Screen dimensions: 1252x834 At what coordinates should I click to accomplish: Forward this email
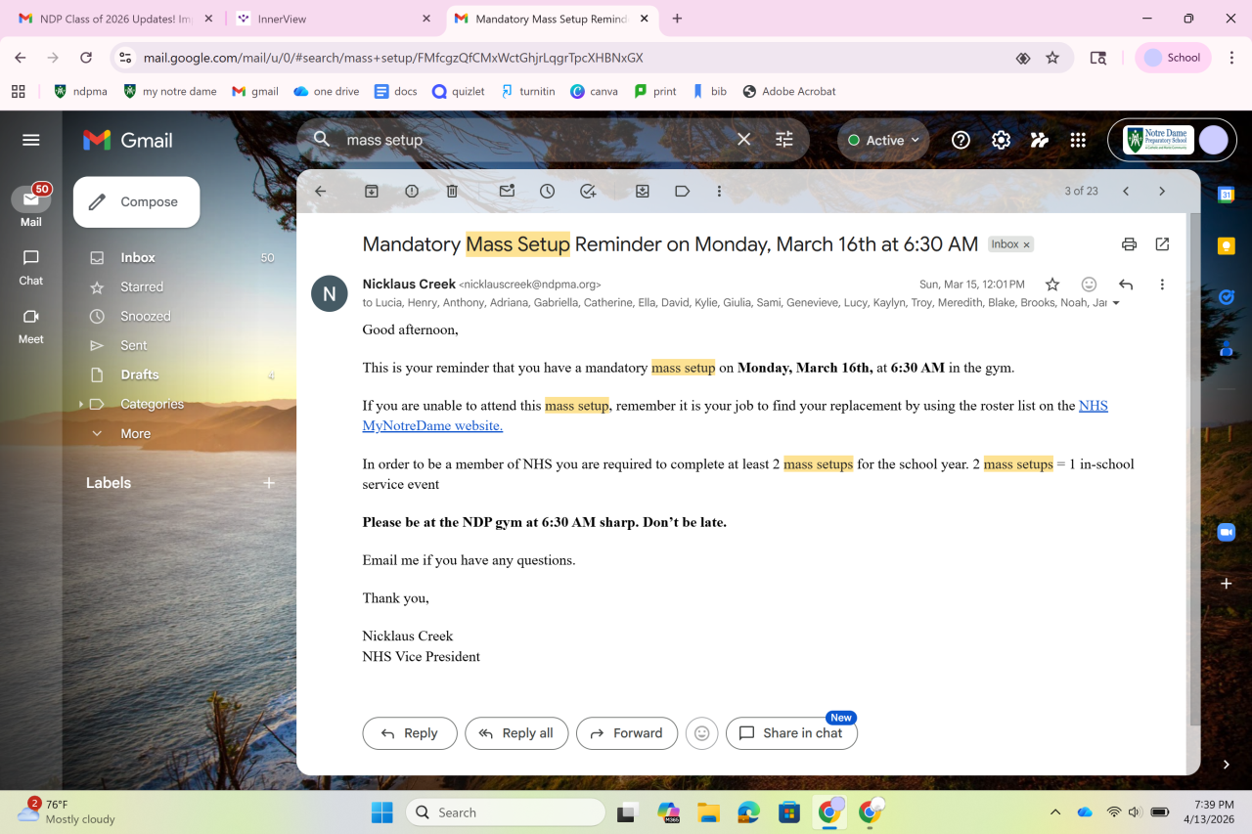point(627,733)
